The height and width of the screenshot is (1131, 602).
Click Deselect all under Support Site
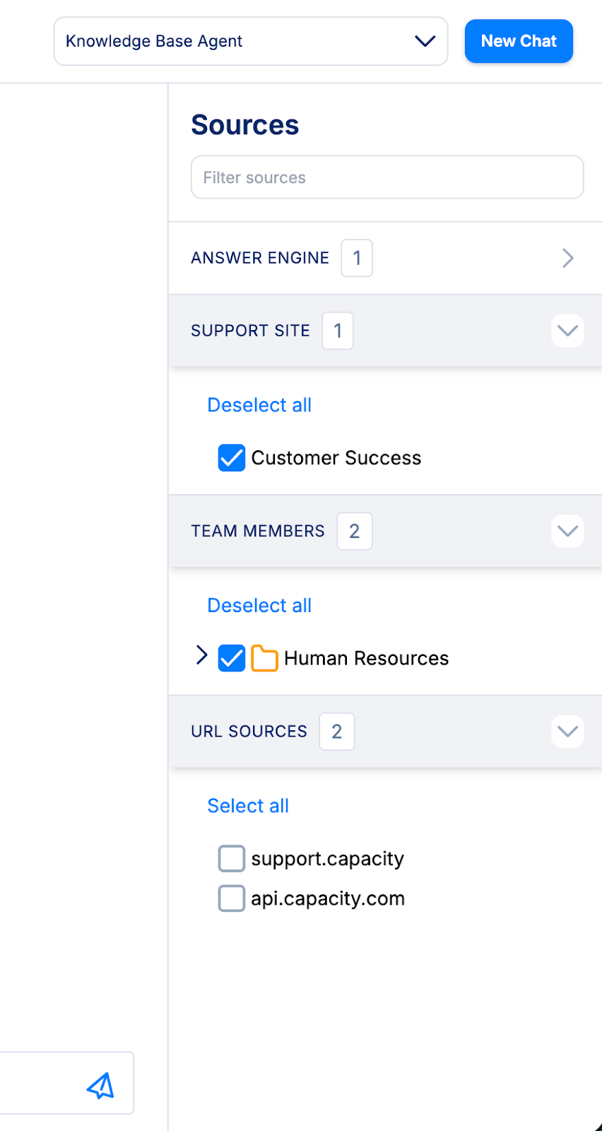[259, 405]
